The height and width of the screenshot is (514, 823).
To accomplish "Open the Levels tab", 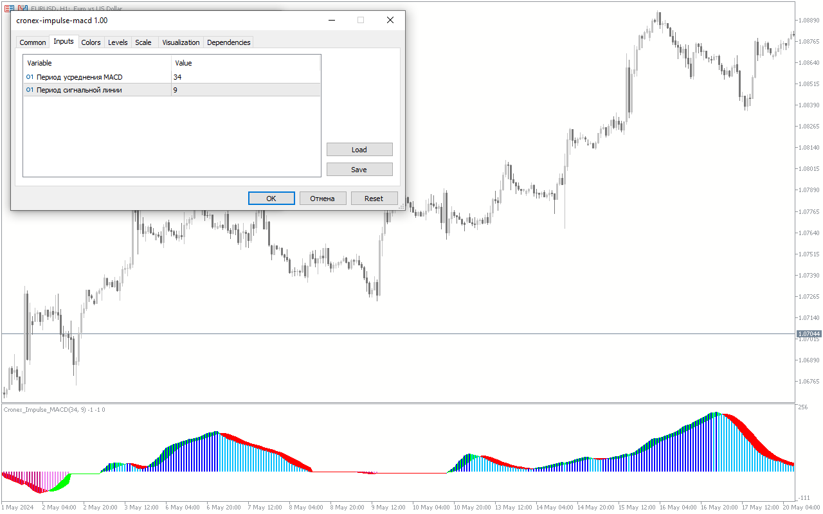I will [x=118, y=42].
